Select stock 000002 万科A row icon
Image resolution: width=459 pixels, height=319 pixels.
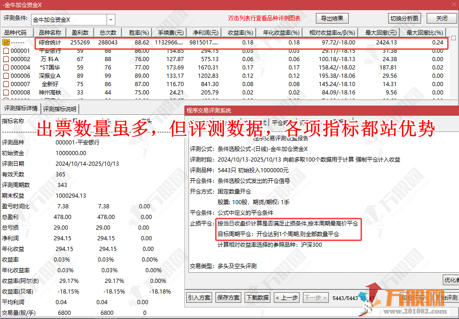click(x=6, y=59)
